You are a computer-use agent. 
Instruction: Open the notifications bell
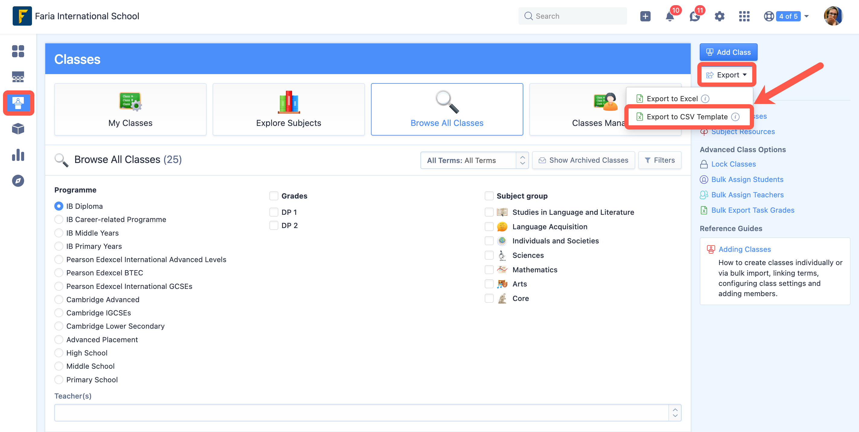point(670,16)
